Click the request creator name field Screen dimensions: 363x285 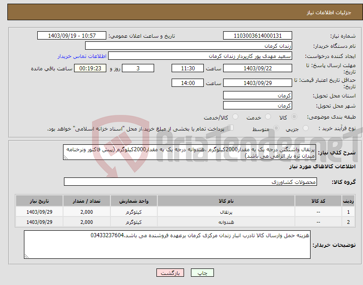(x=200, y=56)
